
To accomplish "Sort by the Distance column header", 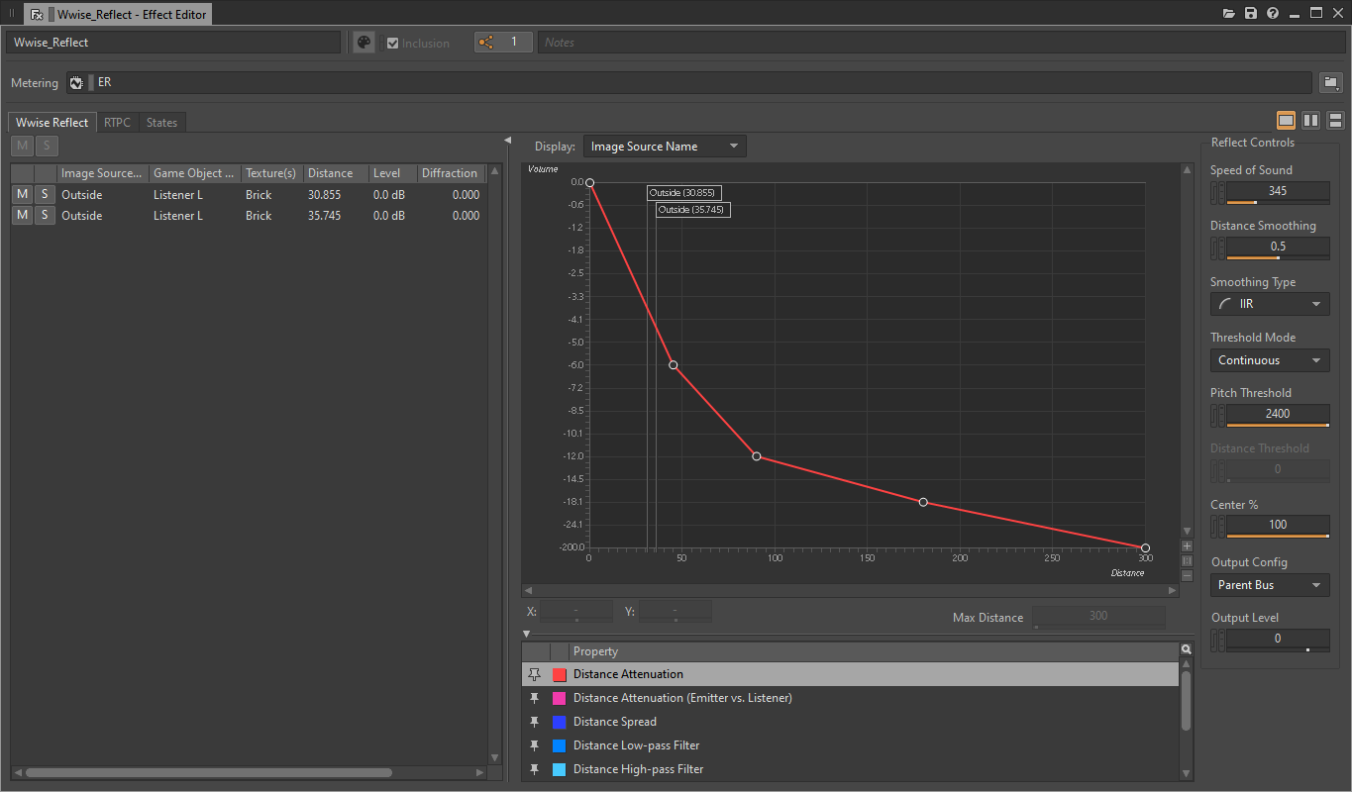I will (x=336, y=173).
